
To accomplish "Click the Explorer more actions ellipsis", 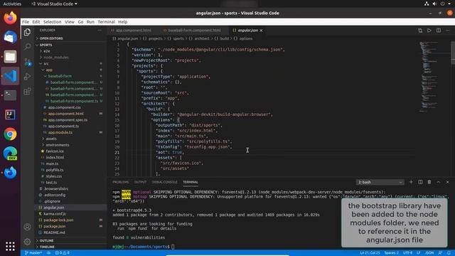I will 100,30.
